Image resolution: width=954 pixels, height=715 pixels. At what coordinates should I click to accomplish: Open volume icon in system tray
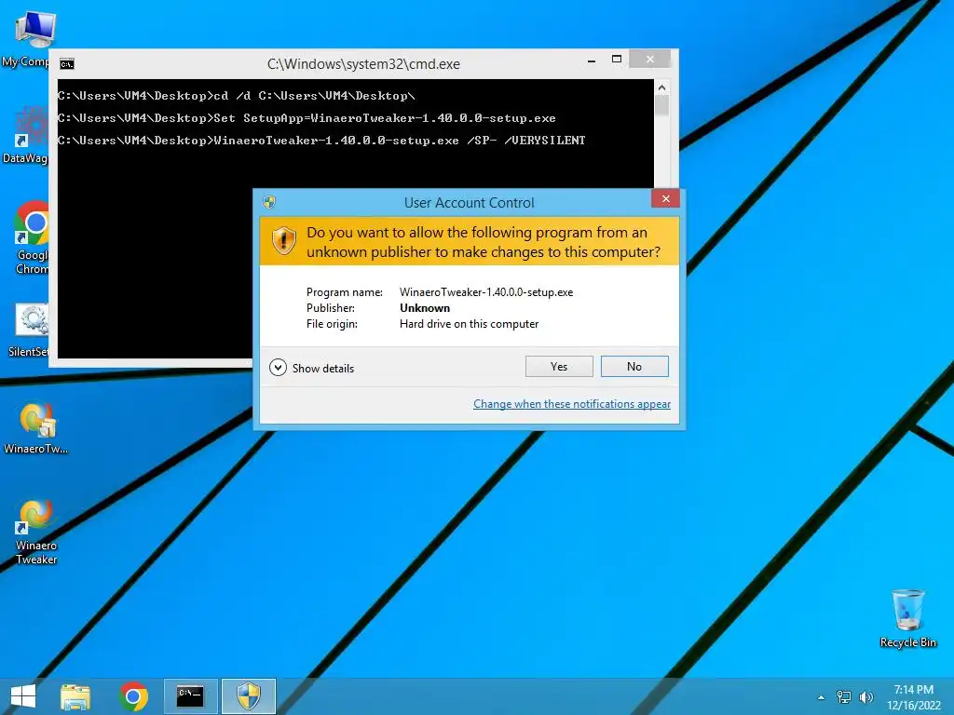[865, 697]
